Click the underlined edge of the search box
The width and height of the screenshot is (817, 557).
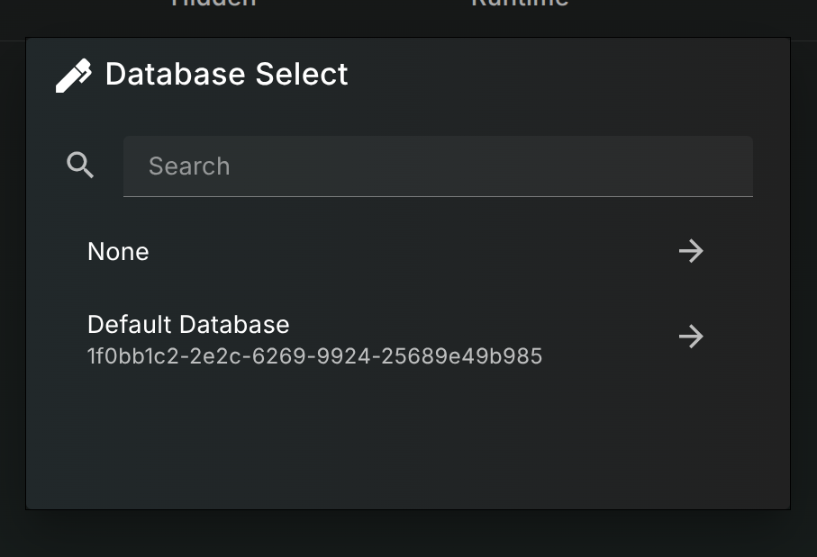pos(438,195)
